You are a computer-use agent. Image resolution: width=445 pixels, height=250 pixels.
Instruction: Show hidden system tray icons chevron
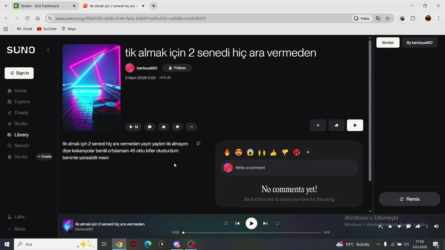coord(378,244)
